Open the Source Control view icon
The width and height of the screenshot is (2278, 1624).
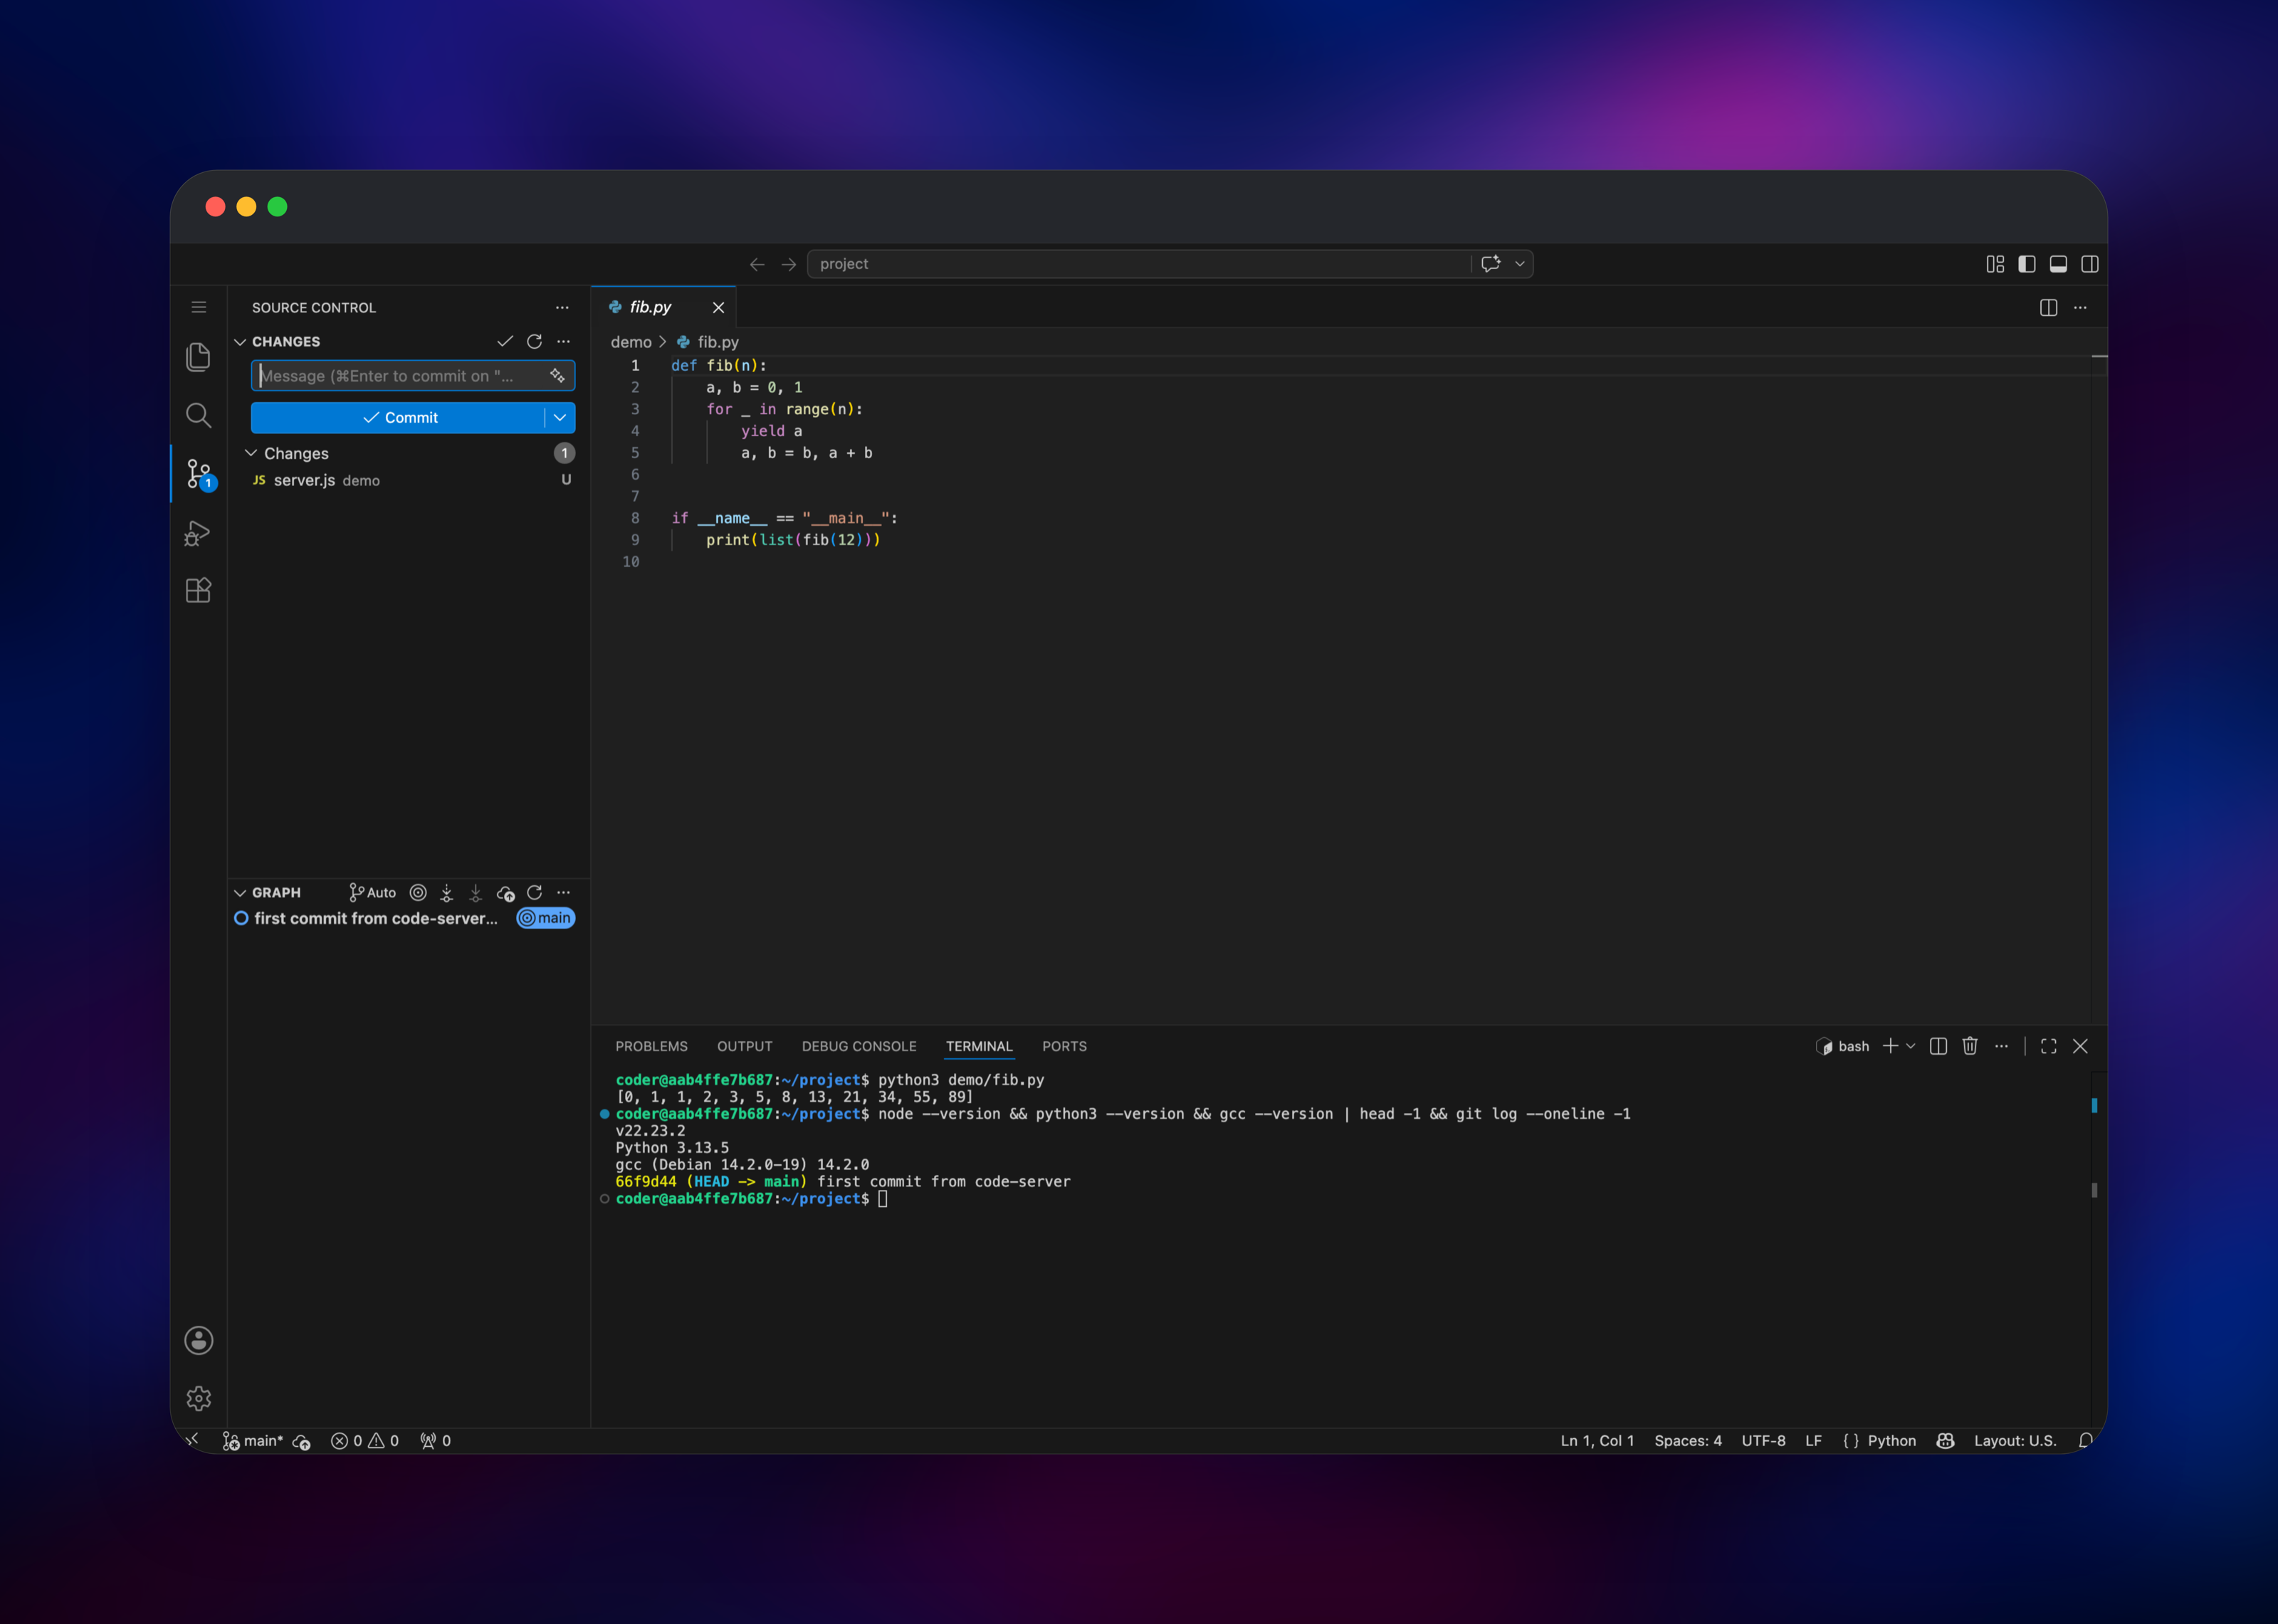(199, 473)
